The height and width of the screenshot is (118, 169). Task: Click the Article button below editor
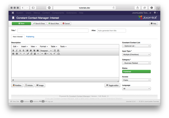(29, 85)
